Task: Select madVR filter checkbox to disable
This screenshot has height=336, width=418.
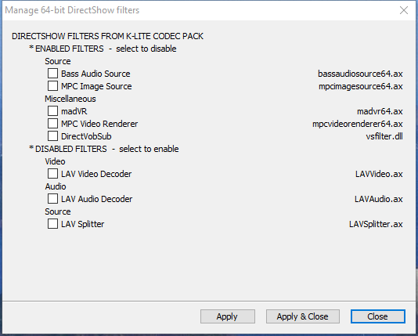Action: click(52, 111)
